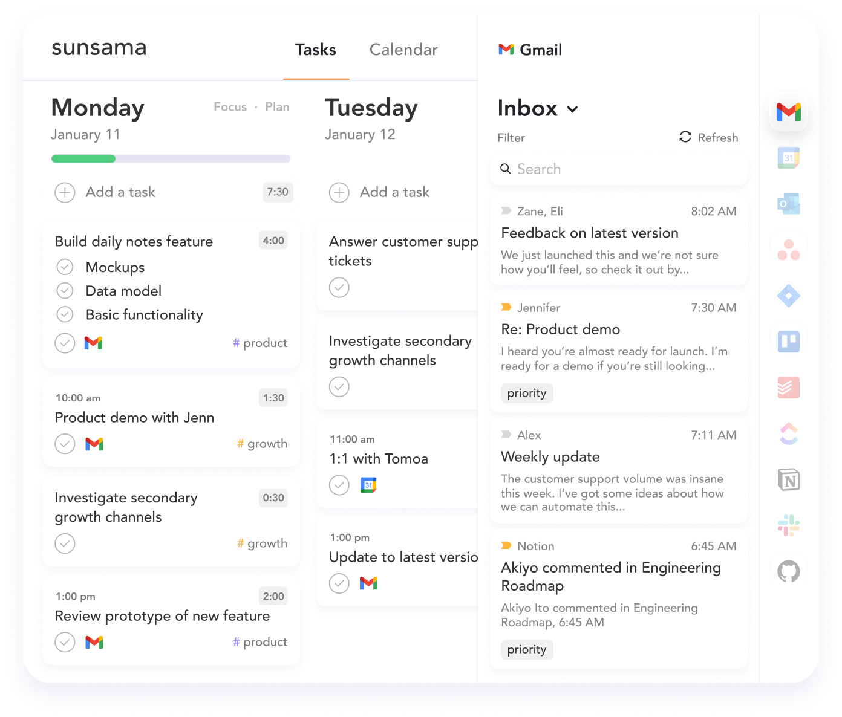Open the Google Calendar integration icon
The image size is (842, 717).
point(788,158)
